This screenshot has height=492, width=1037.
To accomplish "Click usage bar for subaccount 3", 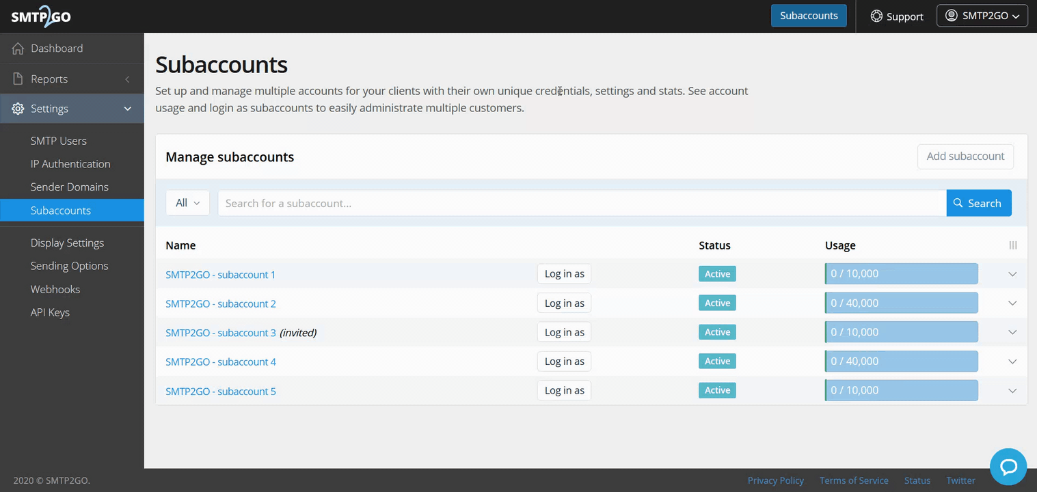I will (901, 332).
